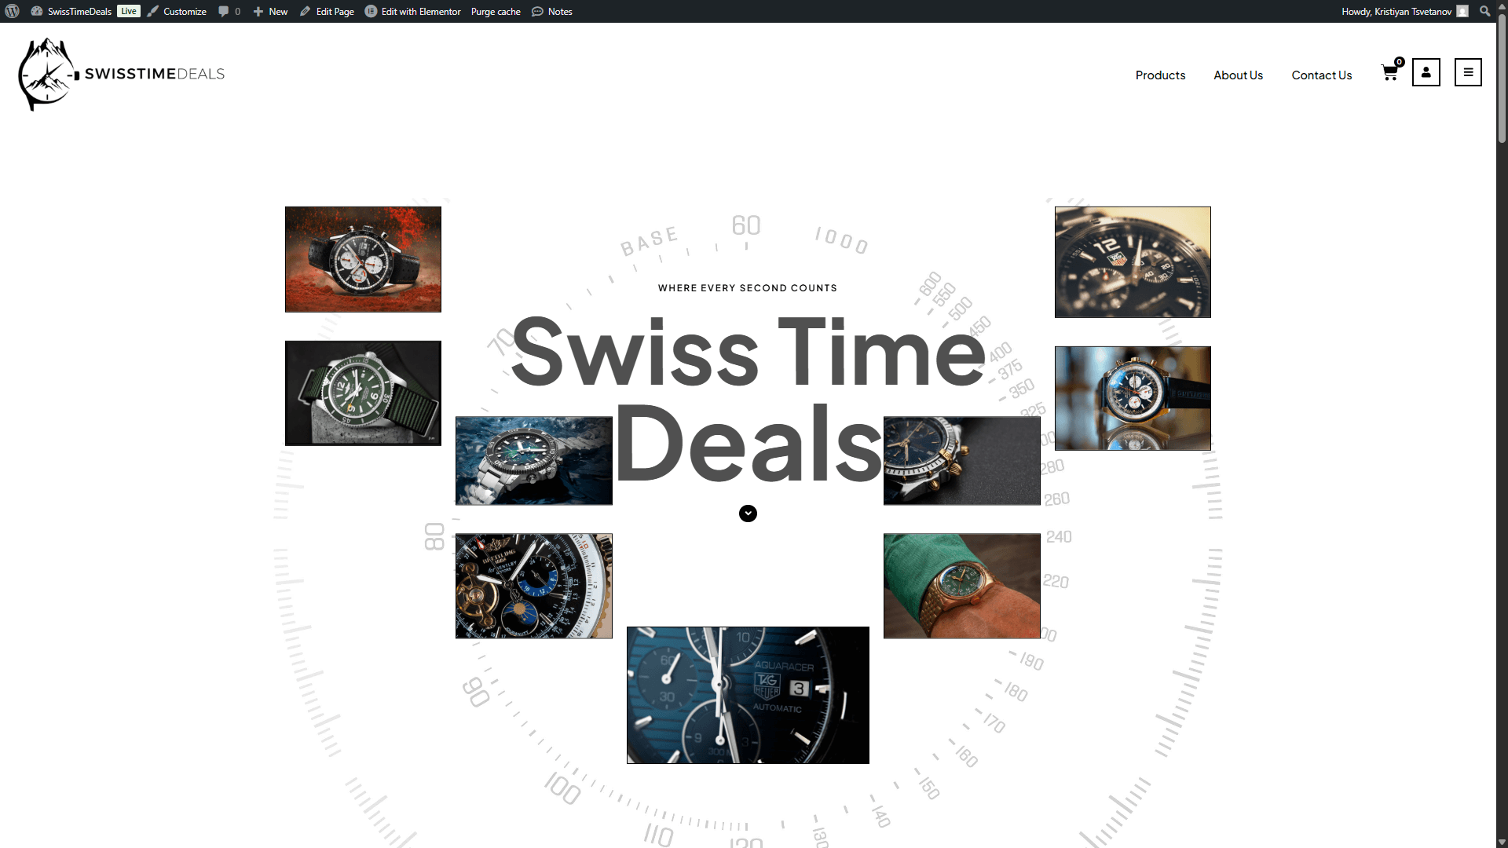This screenshot has width=1508, height=848.
Task: Open the shopping cart
Action: coord(1390,72)
